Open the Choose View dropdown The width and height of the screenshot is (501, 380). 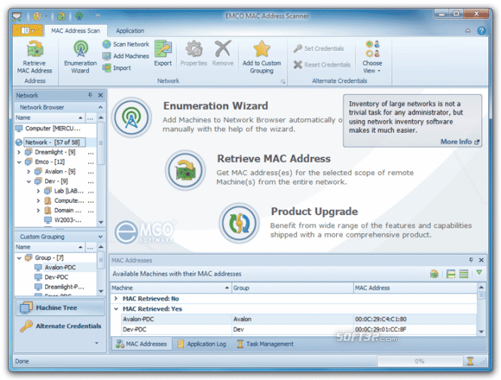point(372,57)
